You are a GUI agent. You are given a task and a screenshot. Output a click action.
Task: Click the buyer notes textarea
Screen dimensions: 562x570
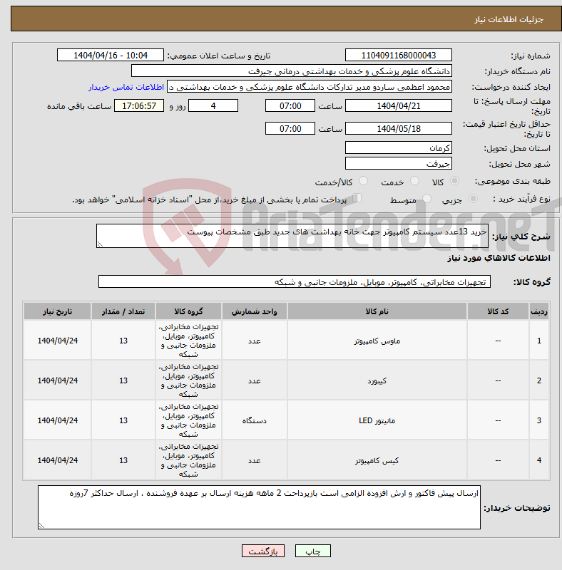coord(259,507)
